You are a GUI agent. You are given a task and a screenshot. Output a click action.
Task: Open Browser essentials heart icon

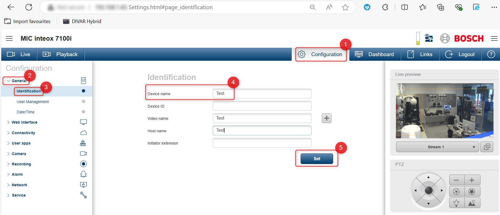point(458,7)
